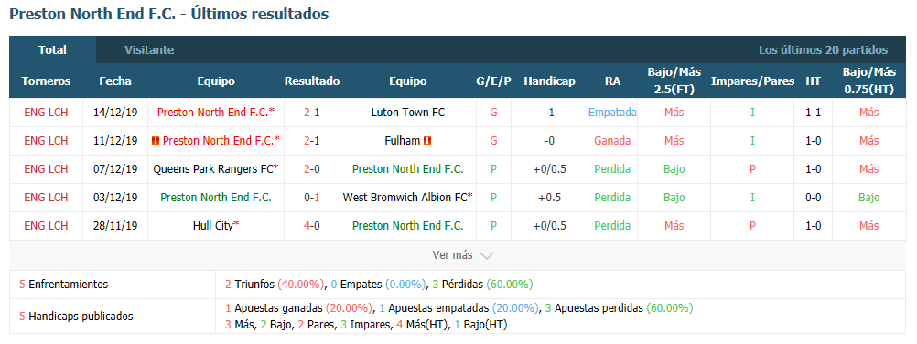
Task: Open West Bromwich Albion FC team link
Action: [x=405, y=197]
